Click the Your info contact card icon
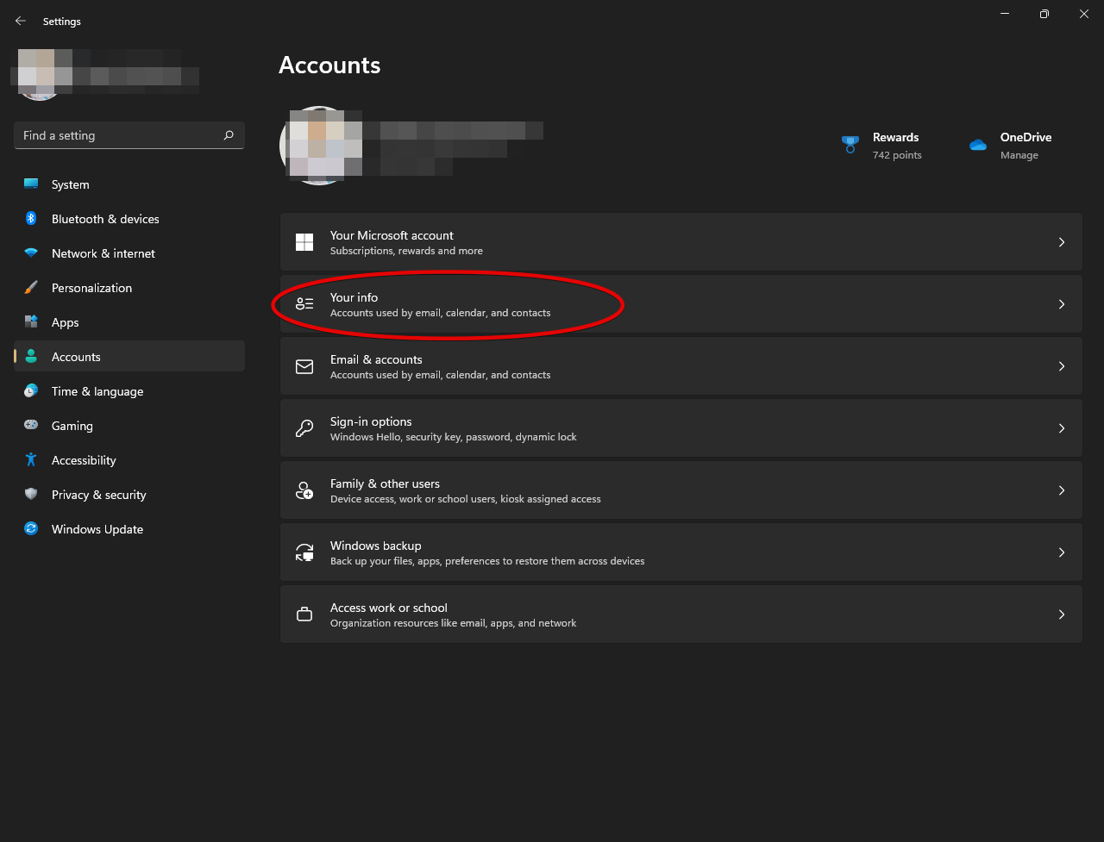Screen dimensions: 1104x842 304,304
